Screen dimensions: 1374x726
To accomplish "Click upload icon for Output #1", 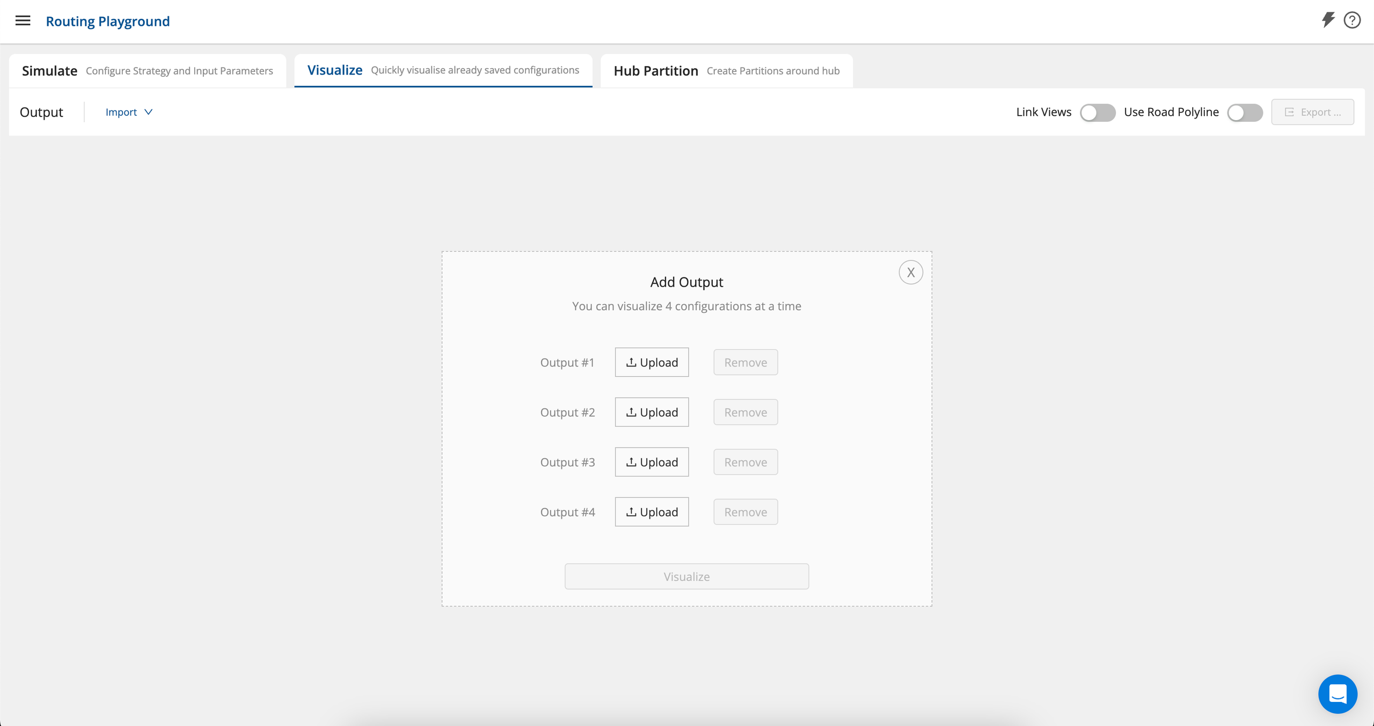I will [631, 362].
